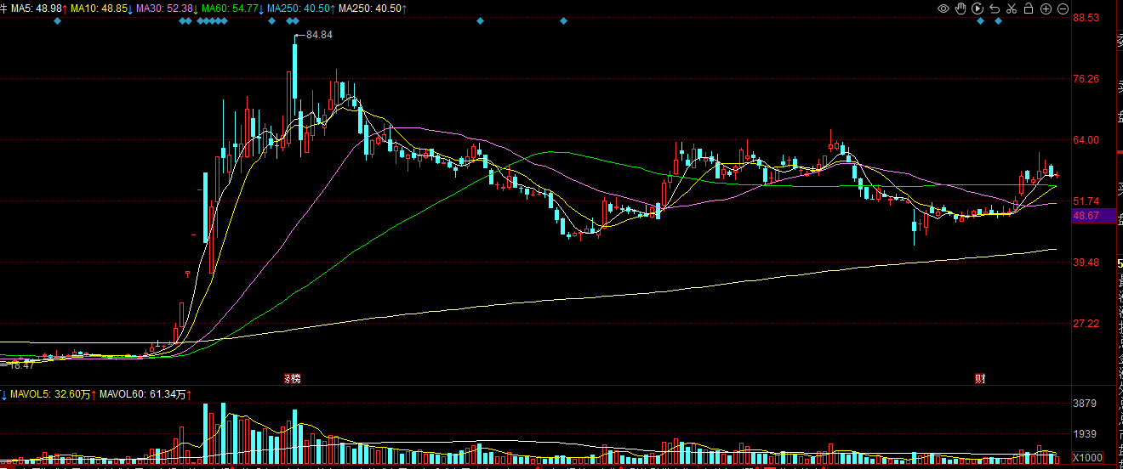Click the 76.26 price axis value
The height and width of the screenshot is (469, 1123).
[1086, 79]
